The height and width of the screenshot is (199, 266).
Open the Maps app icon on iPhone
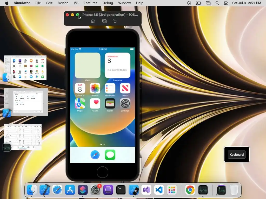(80, 103)
